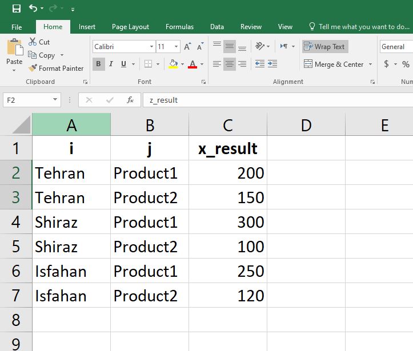Apply Accounting Number Format dollar icon

pyautogui.click(x=387, y=64)
